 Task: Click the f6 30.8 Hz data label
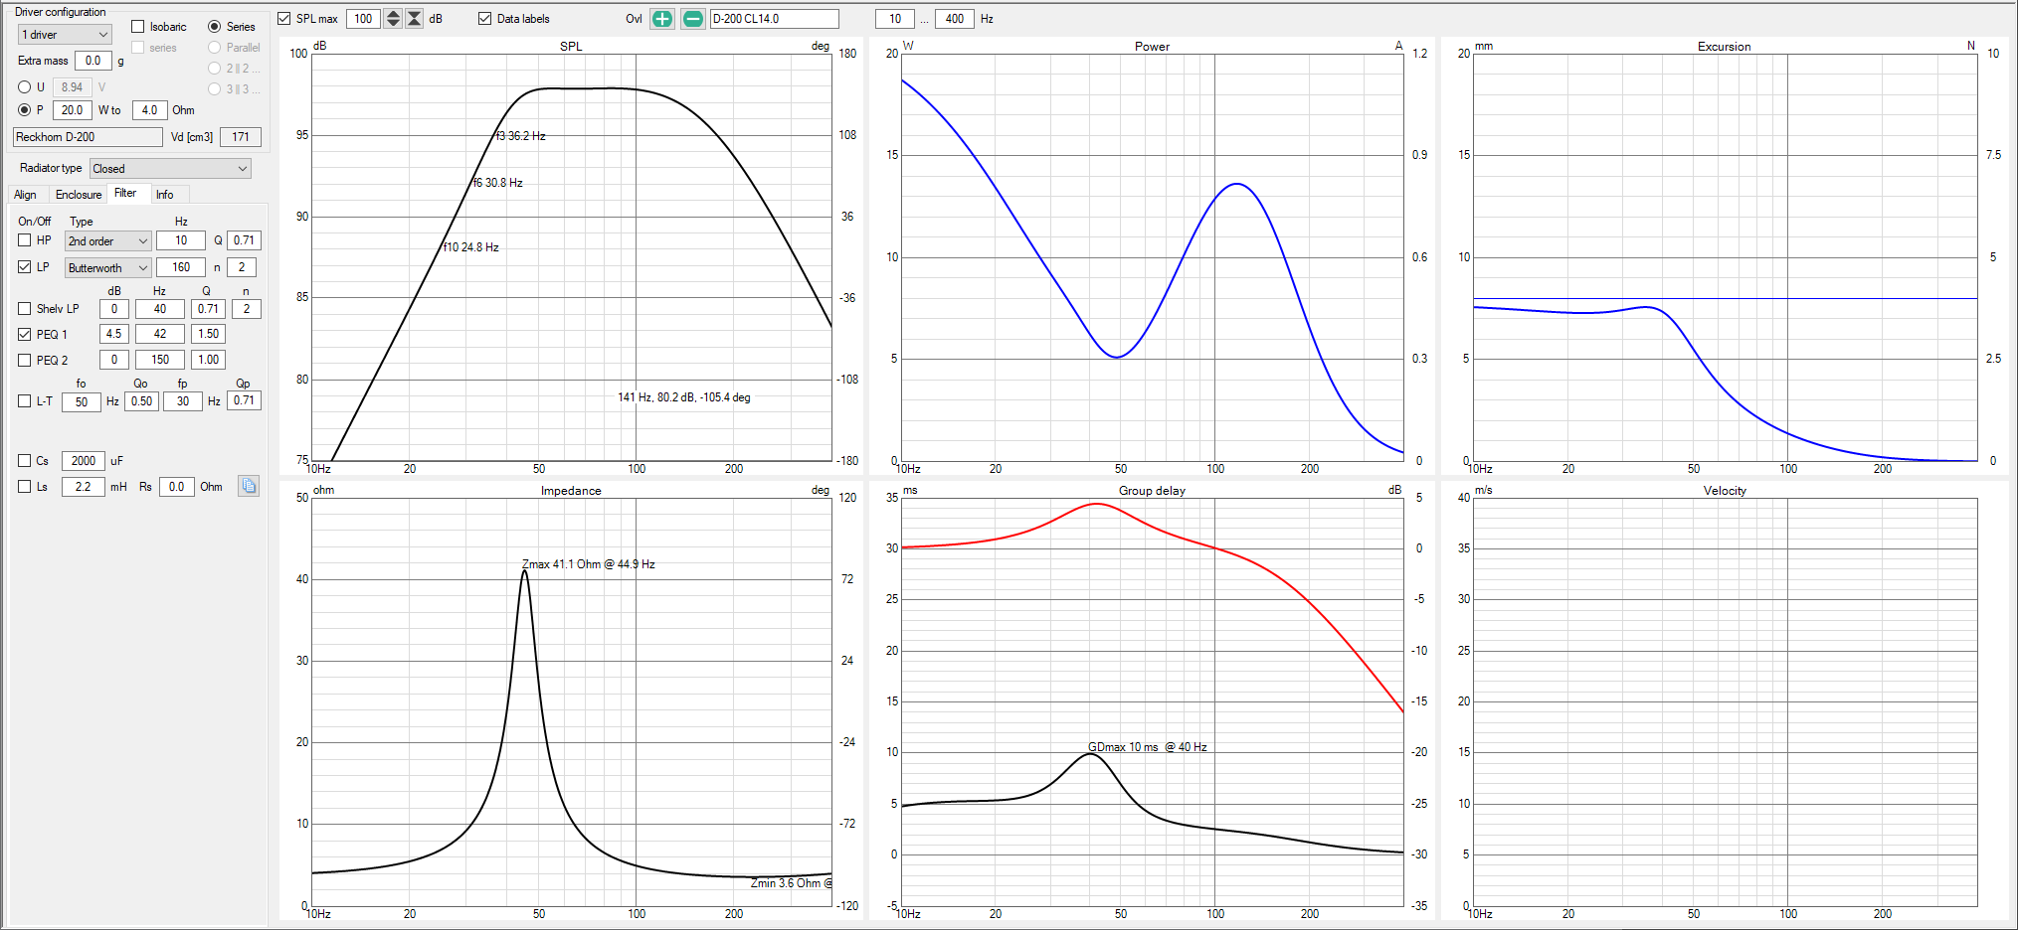(497, 183)
